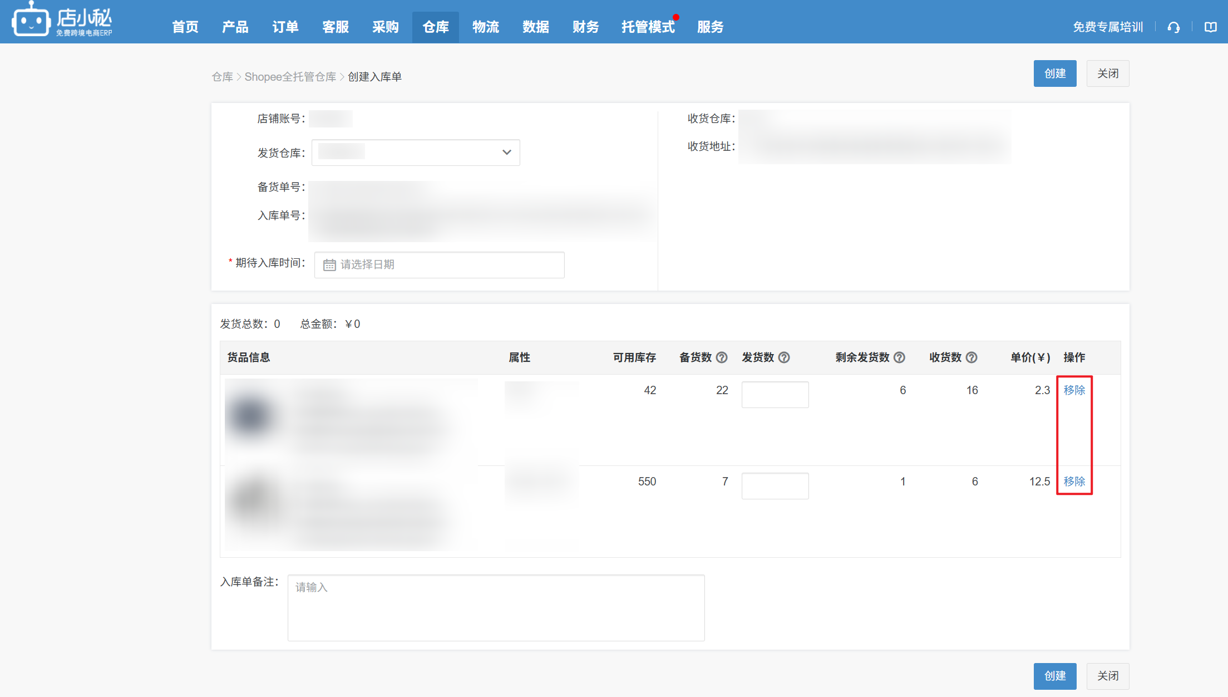
Task: Click the 入库单备注 text area
Action: (496, 608)
